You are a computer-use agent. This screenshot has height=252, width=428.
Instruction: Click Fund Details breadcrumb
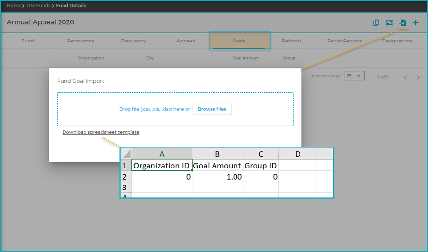point(71,6)
